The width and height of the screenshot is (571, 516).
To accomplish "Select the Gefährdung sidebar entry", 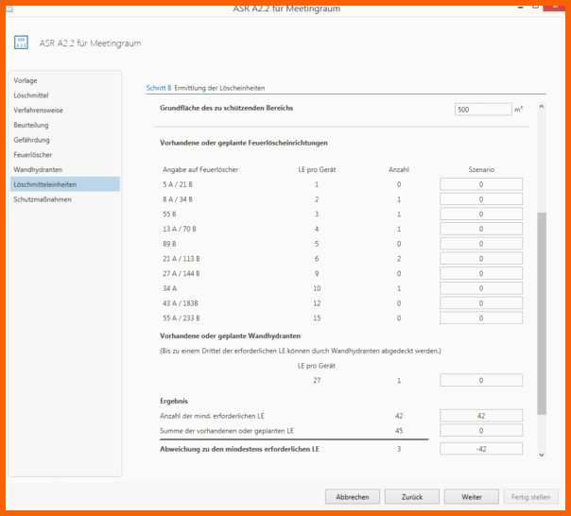I will (x=32, y=140).
